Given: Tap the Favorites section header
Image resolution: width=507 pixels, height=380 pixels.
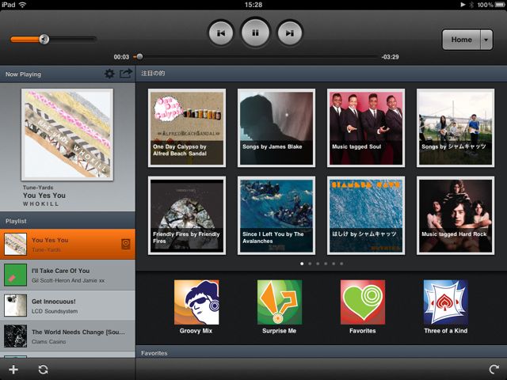Looking at the screenshot, I should click(x=322, y=353).
